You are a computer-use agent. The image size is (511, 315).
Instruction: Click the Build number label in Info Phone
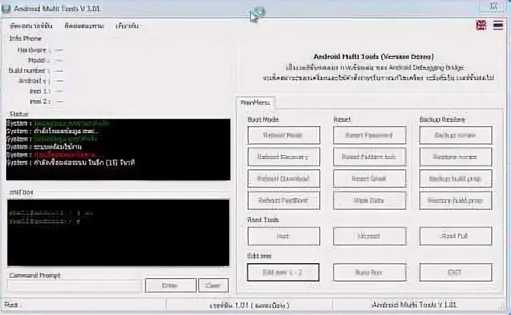pos(29,70)
